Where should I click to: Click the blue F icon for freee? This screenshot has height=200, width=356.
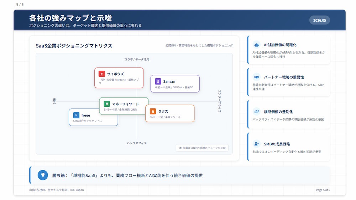(76, 115)
